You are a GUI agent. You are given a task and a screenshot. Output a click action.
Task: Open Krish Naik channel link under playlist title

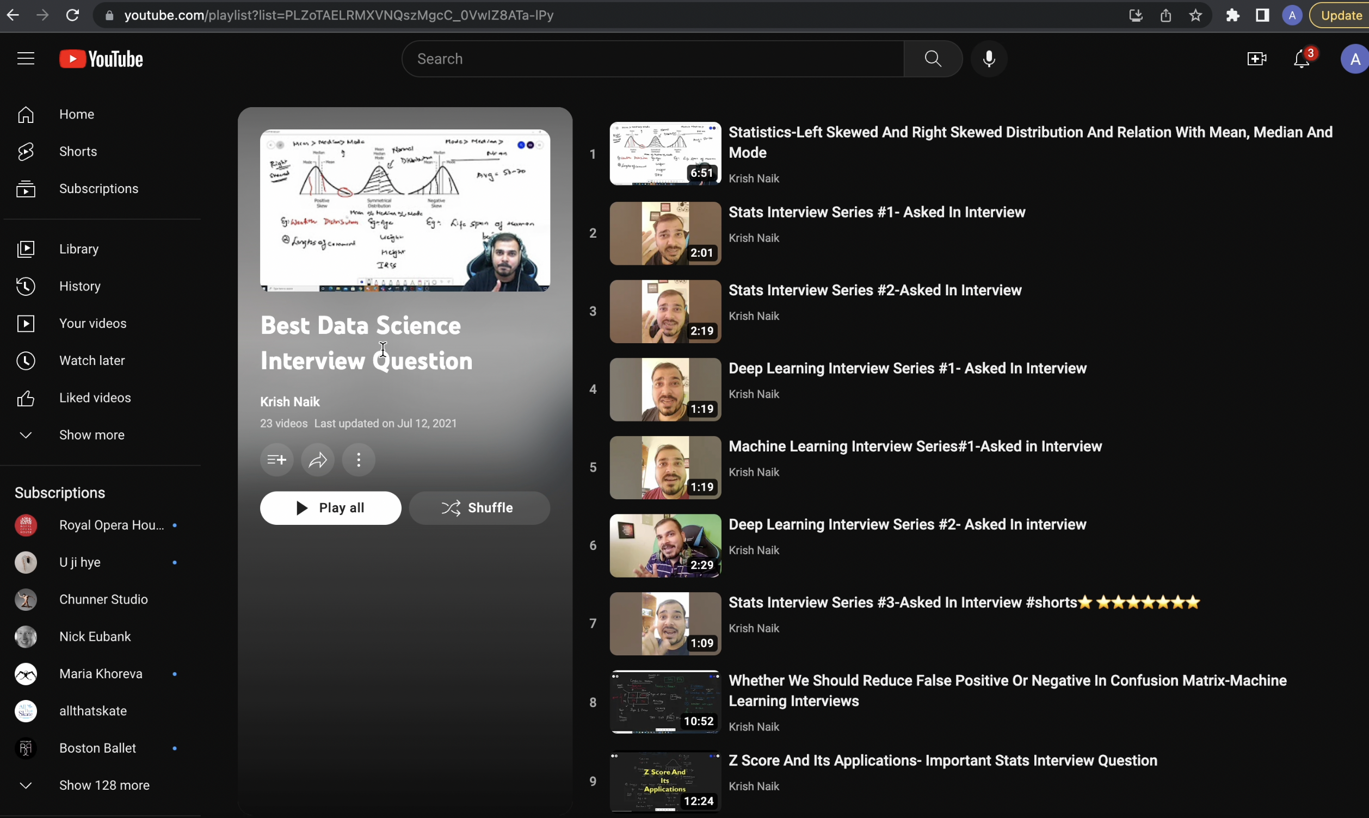(289, 402)
